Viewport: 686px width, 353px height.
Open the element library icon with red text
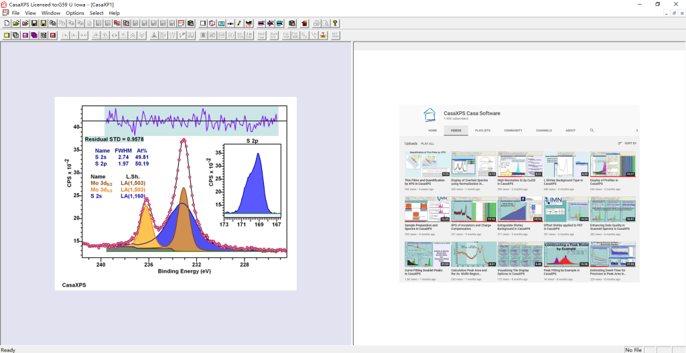(249, 23)
